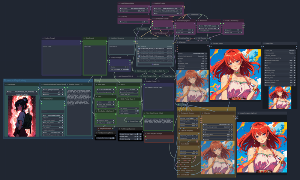Click the go-to-group arrow beside Enable Upscaling
The image size is (300, 180).
[141, 139]
